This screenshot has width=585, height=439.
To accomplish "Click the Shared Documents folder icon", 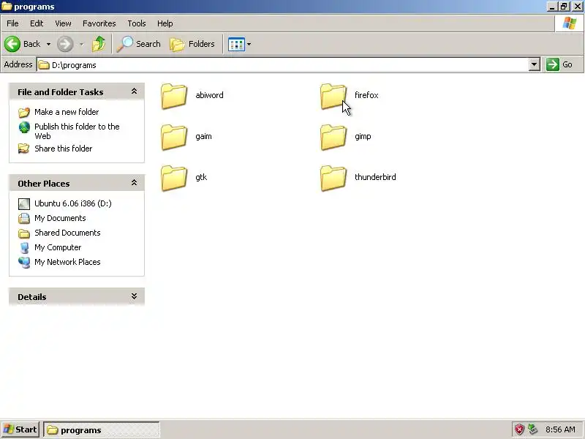I will coord(24,233).
